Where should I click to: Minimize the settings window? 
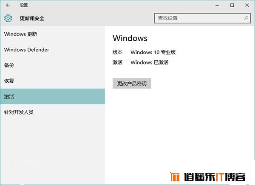[217, 5]
